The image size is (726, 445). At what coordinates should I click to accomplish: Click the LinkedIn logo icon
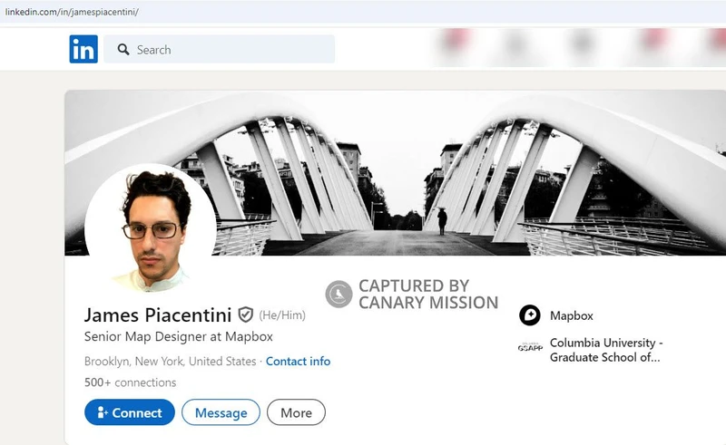[x=83, y=49]
